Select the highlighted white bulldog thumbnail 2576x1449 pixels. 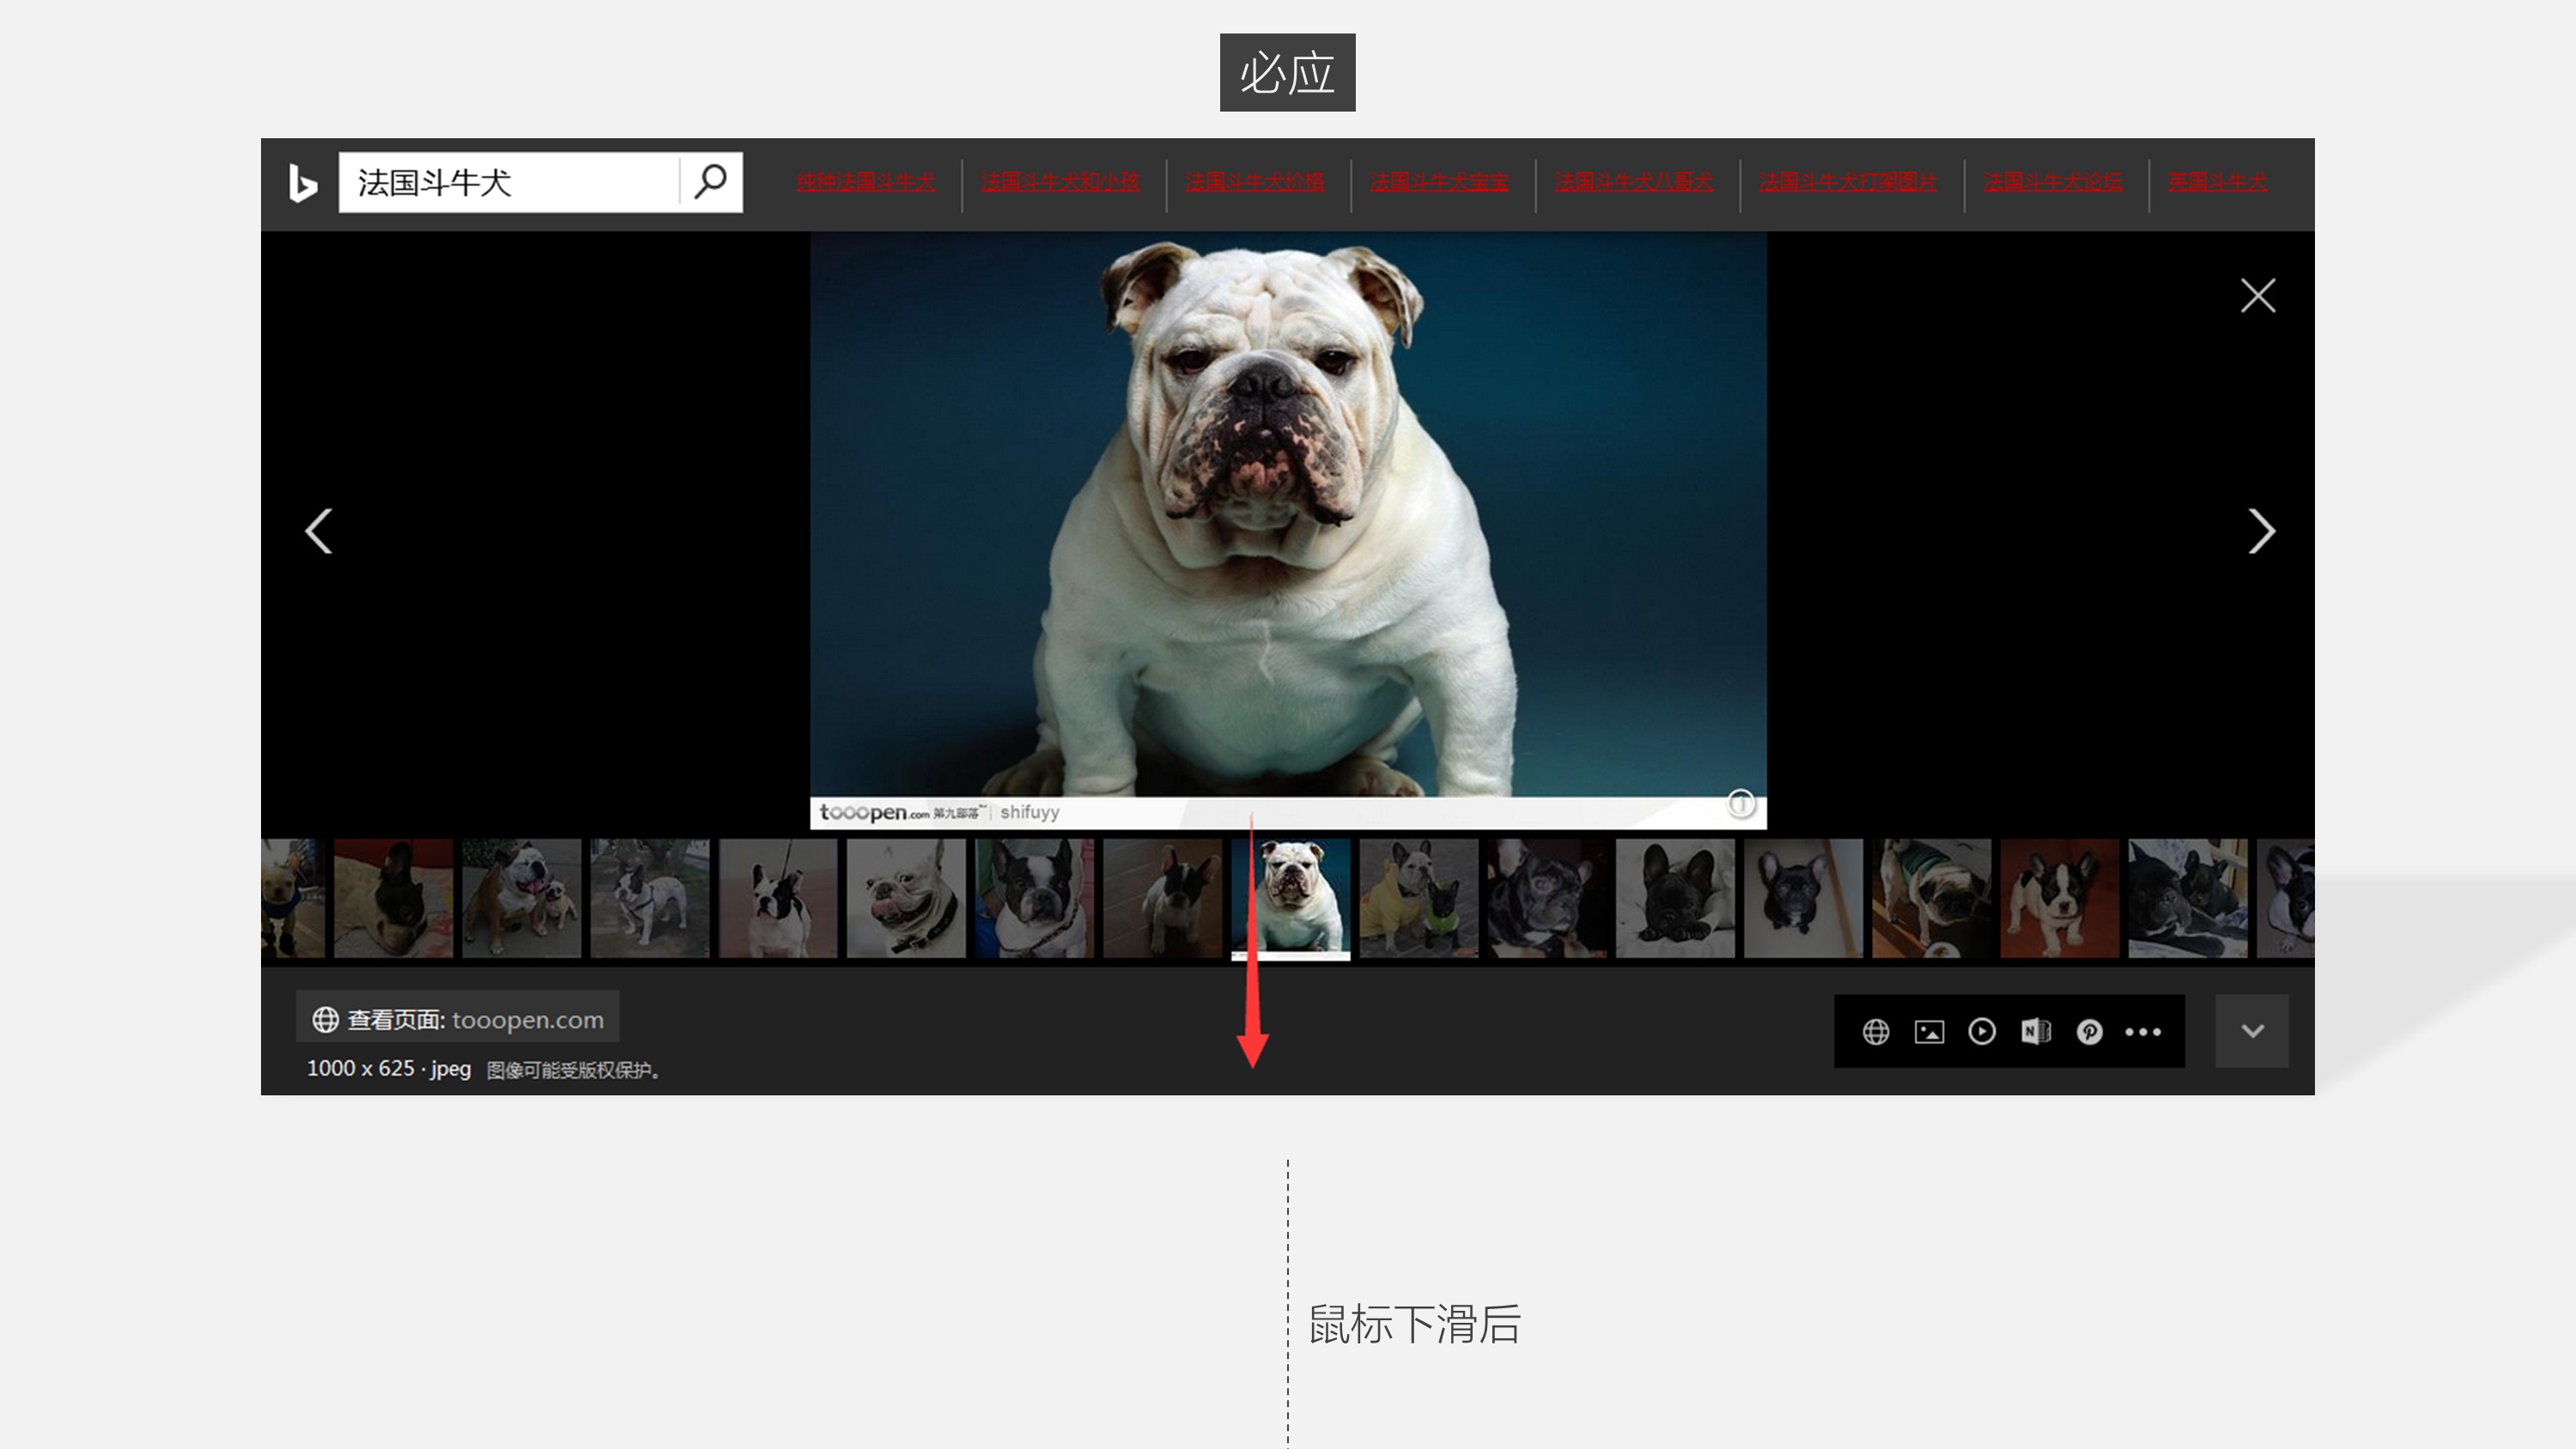point(1291,898)
